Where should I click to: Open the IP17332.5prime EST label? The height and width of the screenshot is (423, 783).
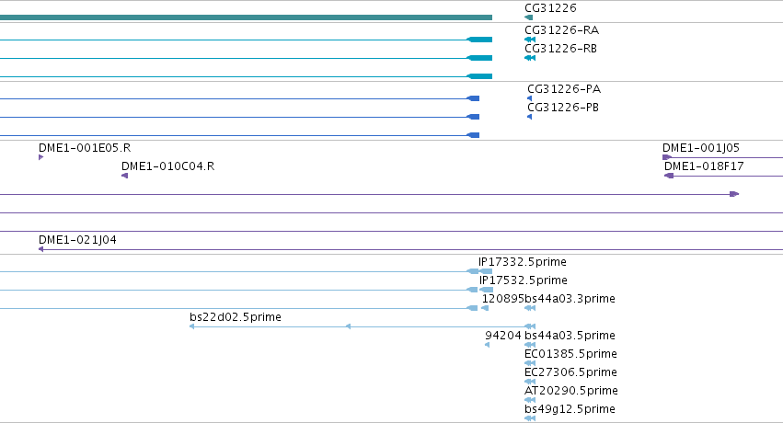(x=523, y=262)
